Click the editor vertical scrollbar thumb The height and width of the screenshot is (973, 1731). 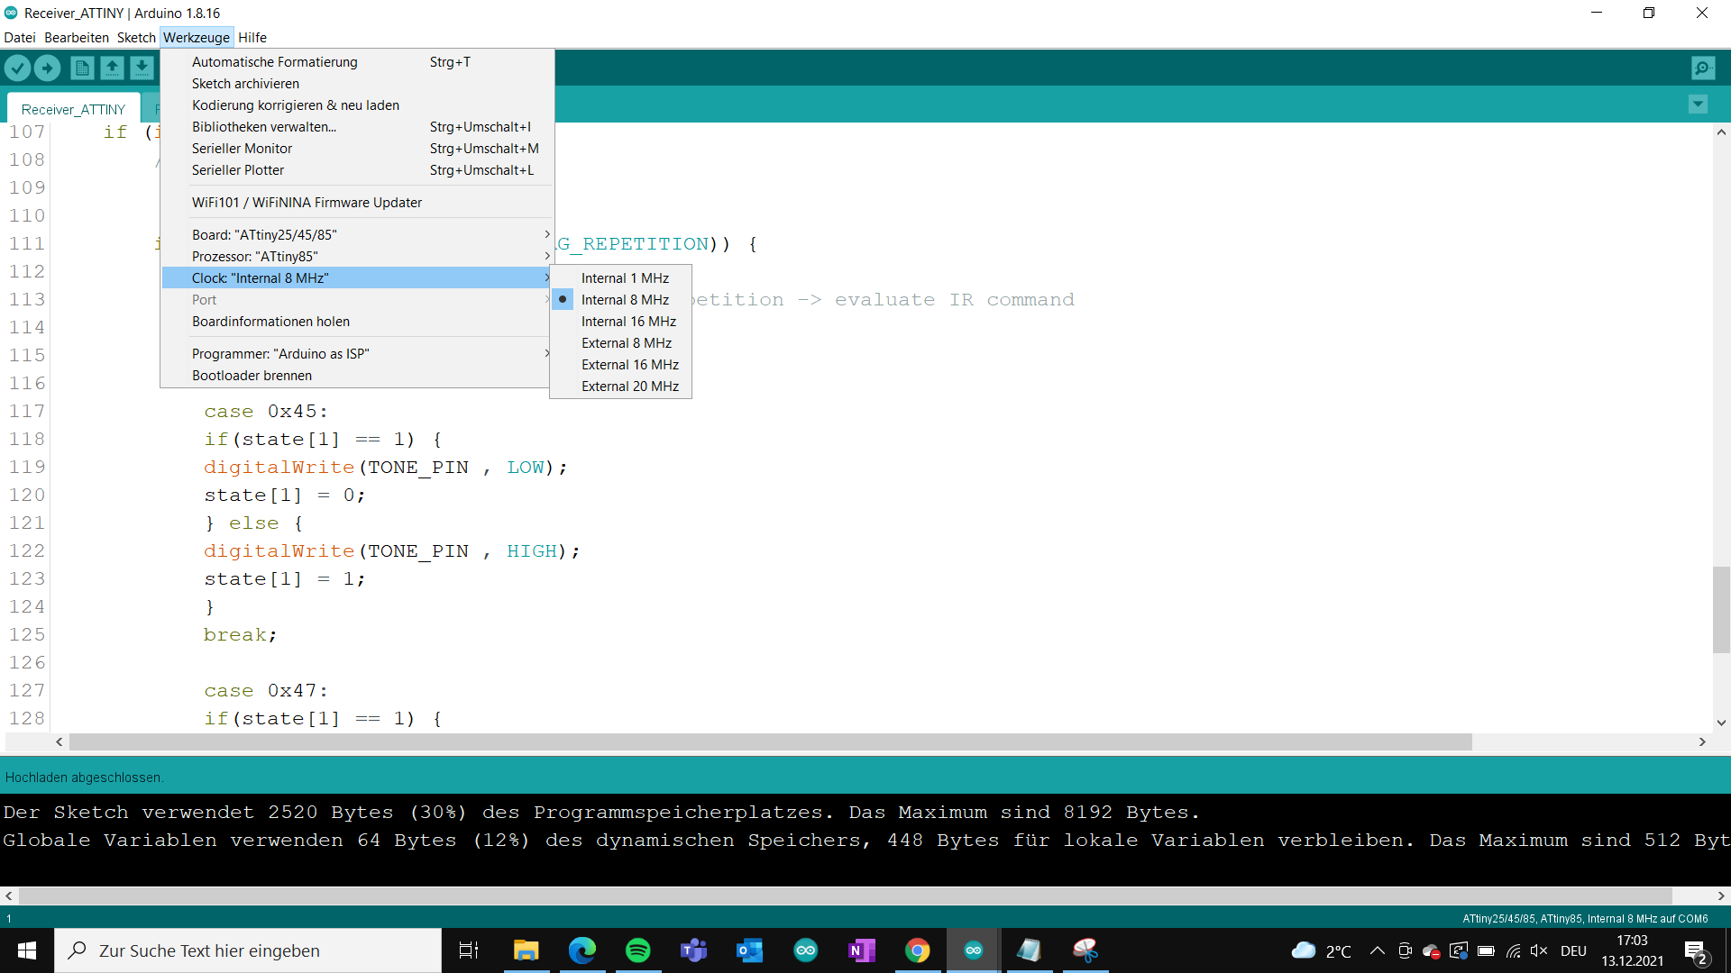pyautogui.click(x=1721, y=610)
